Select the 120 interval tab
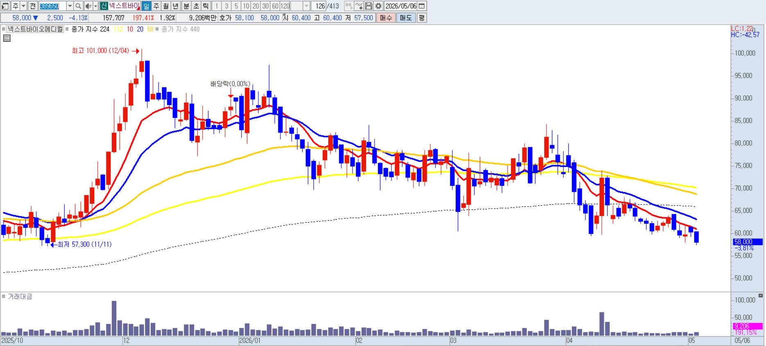 tap(285, 6)
